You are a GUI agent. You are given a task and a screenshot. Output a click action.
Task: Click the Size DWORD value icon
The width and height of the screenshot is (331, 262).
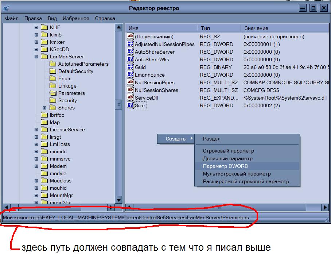(131, 105)
